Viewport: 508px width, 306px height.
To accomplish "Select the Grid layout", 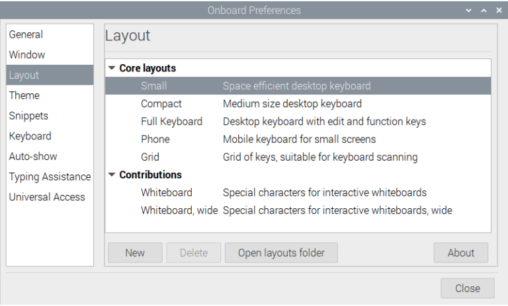I will [x=149, y=157].
